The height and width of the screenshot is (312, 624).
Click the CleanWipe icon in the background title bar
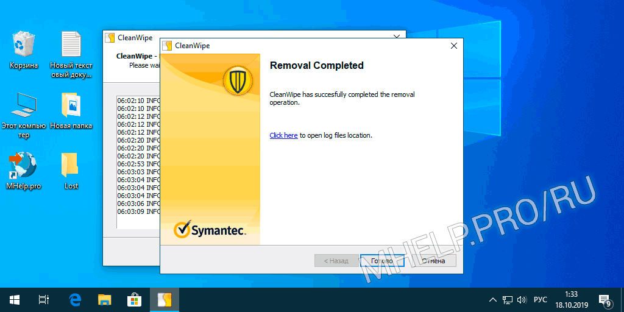coord(110,38)
